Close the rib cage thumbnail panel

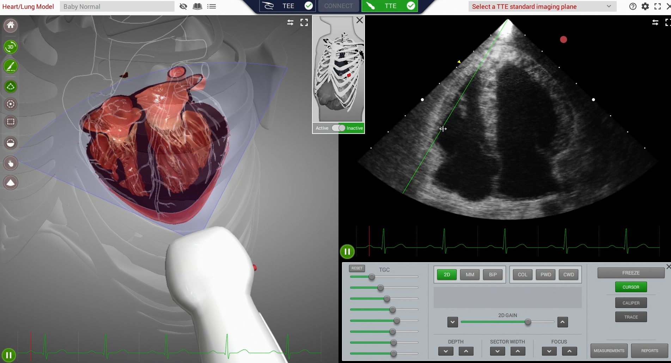coord(359,20)
